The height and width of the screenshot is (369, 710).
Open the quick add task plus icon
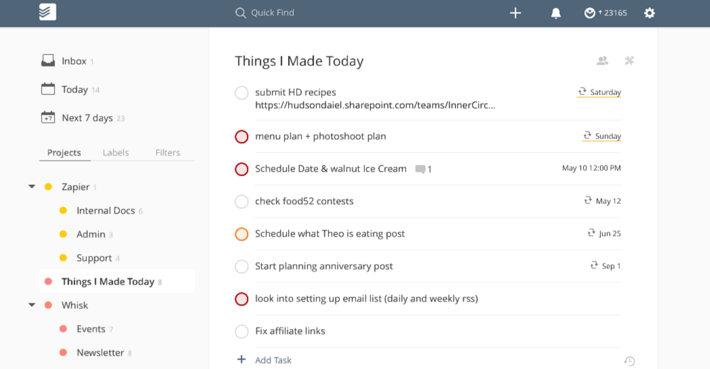(x=515, y=13)
